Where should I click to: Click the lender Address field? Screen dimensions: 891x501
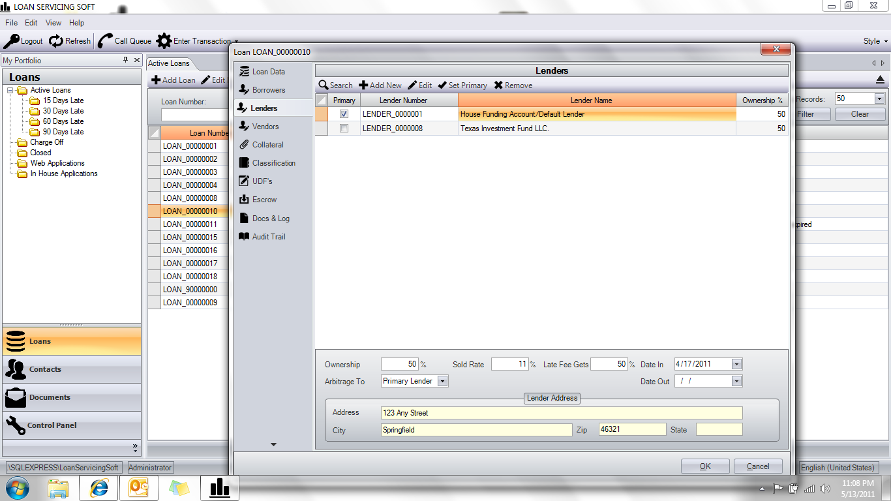(x=562, y=413)
